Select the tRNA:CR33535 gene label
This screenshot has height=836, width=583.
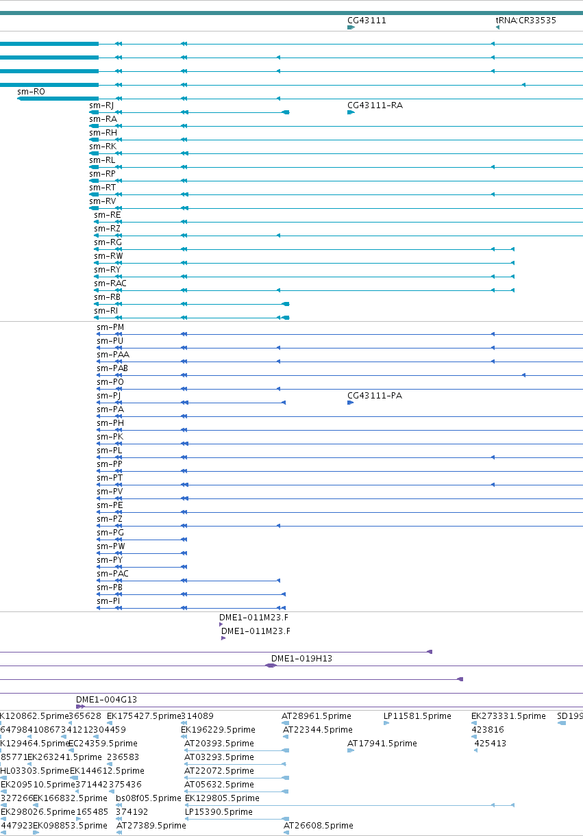[x=525, y=21]
